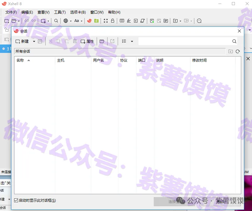
Task: Click the speech bubble icon in main toolbar
Action: pyautogui.click(x=199, y=21)
